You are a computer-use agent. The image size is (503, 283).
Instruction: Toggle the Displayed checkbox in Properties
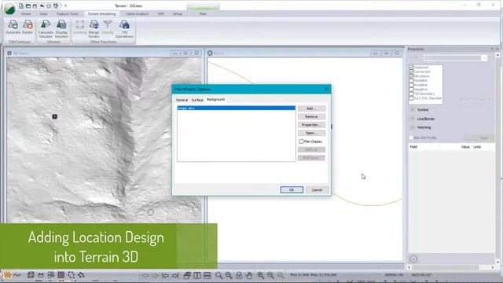tap(411, 68)
